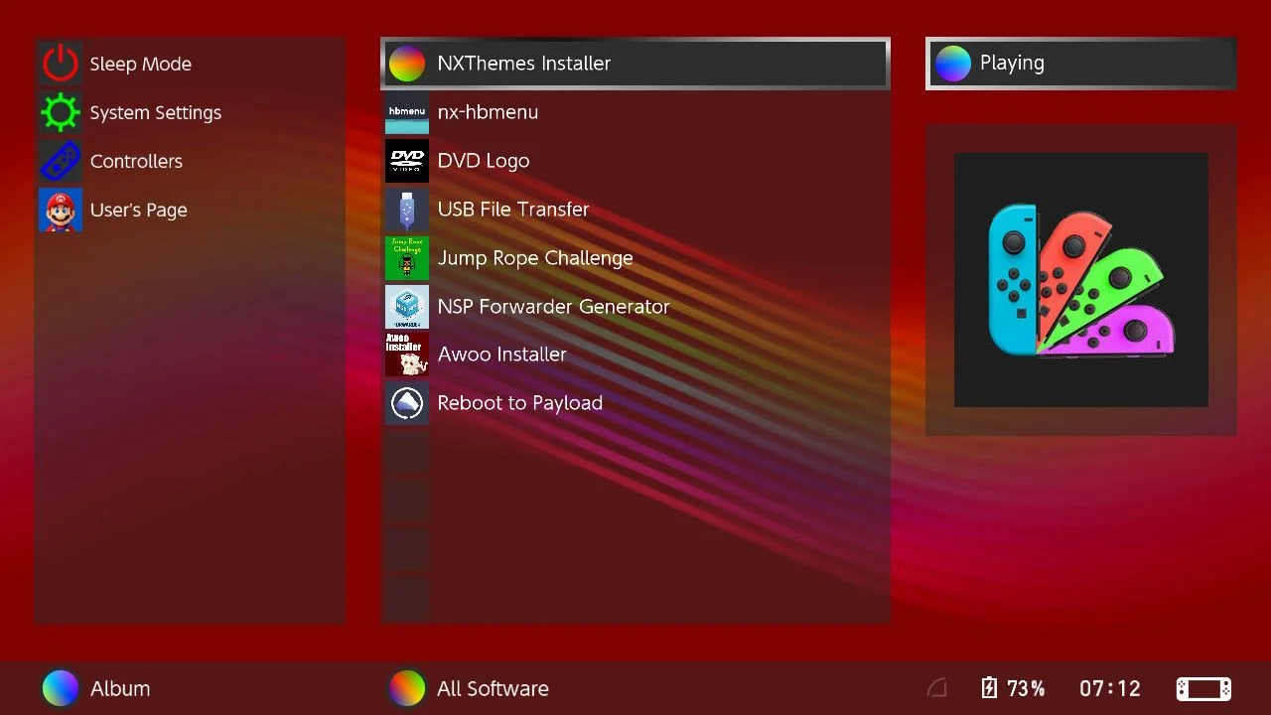The height and width of the screenshot is (715, 1271).
Task: Click the Reboot to Payload icon
Action: pyautogui.click(x=407, y=403)
